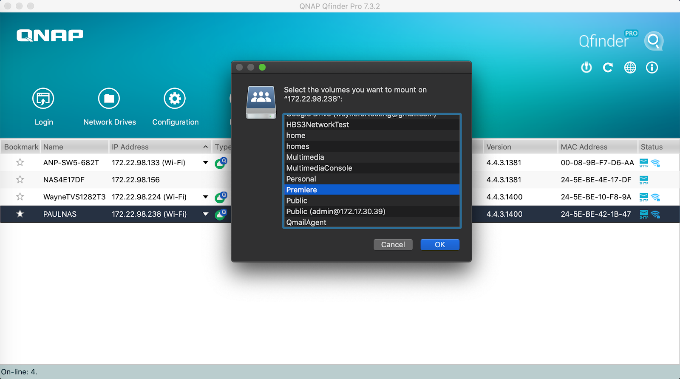Select Public (admin@172.17.30.39) volume
This screenshot has width=680, height=379.
pyautogui.click(x=372, y=211)
